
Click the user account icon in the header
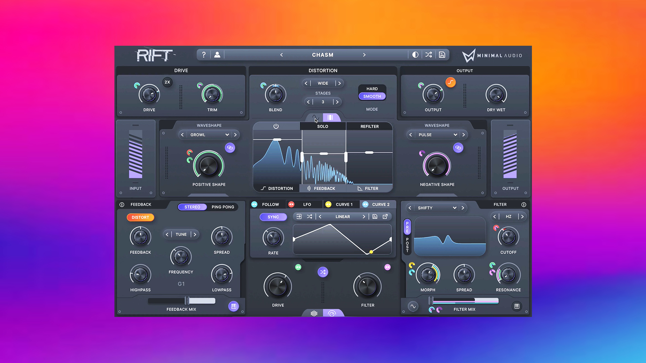217,54
